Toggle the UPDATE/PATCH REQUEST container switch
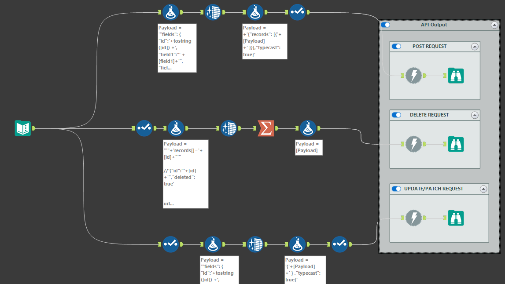Screen dimensions: 505x284 [396, 189]
